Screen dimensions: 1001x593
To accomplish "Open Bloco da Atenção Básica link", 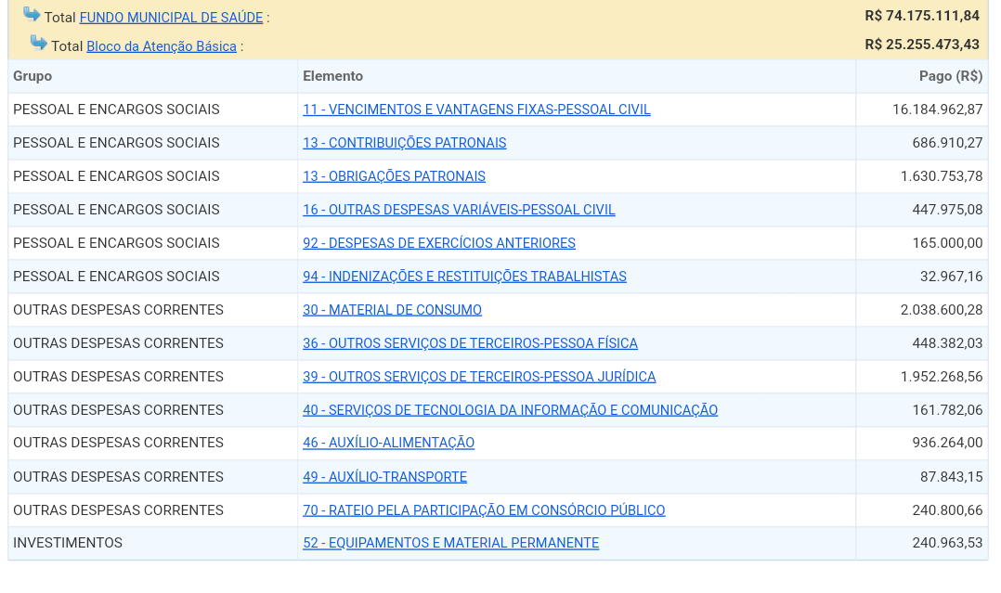I will tap(162, 46).
